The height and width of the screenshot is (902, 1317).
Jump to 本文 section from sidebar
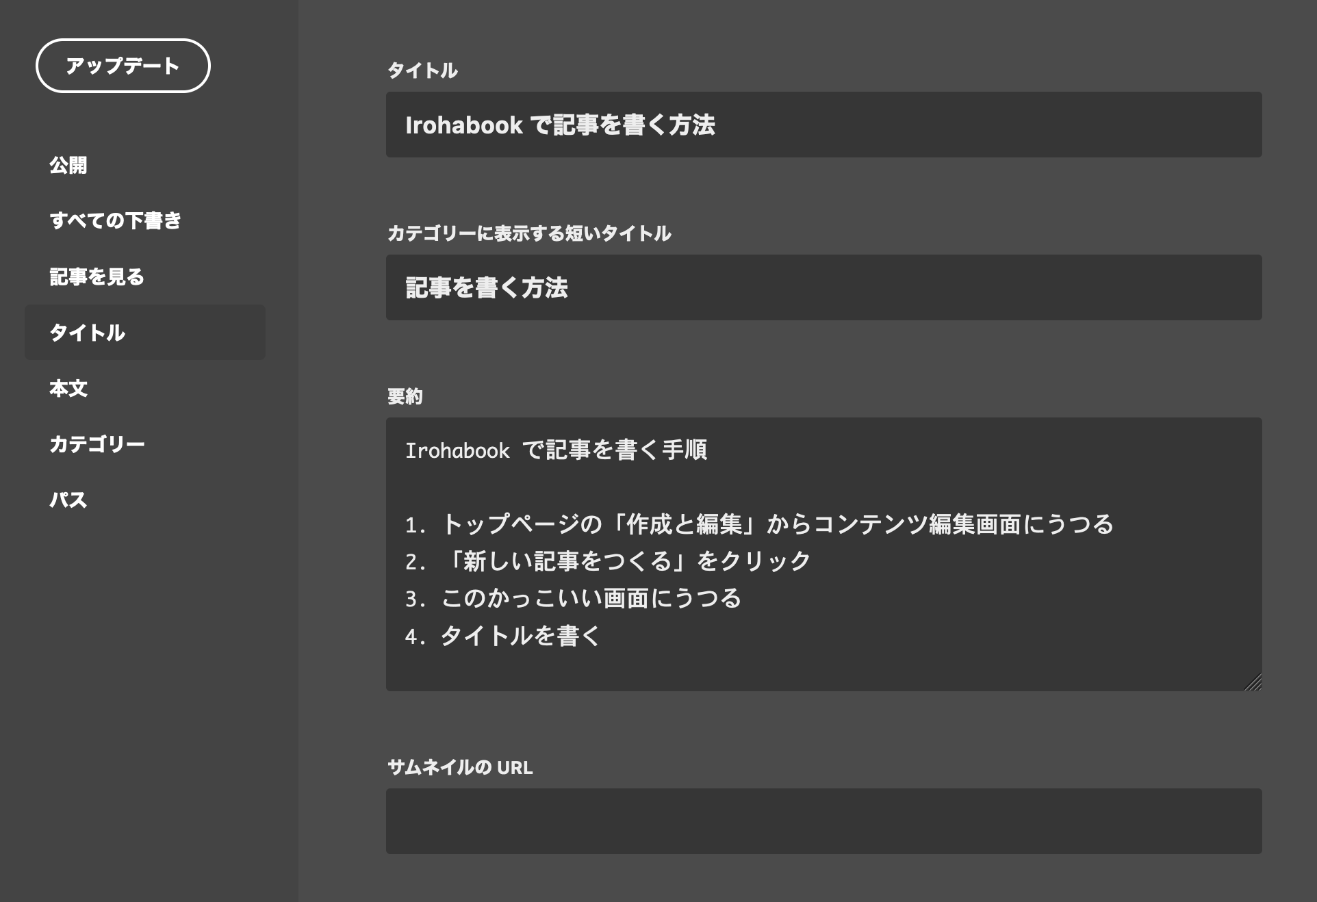tap(68, 388)
